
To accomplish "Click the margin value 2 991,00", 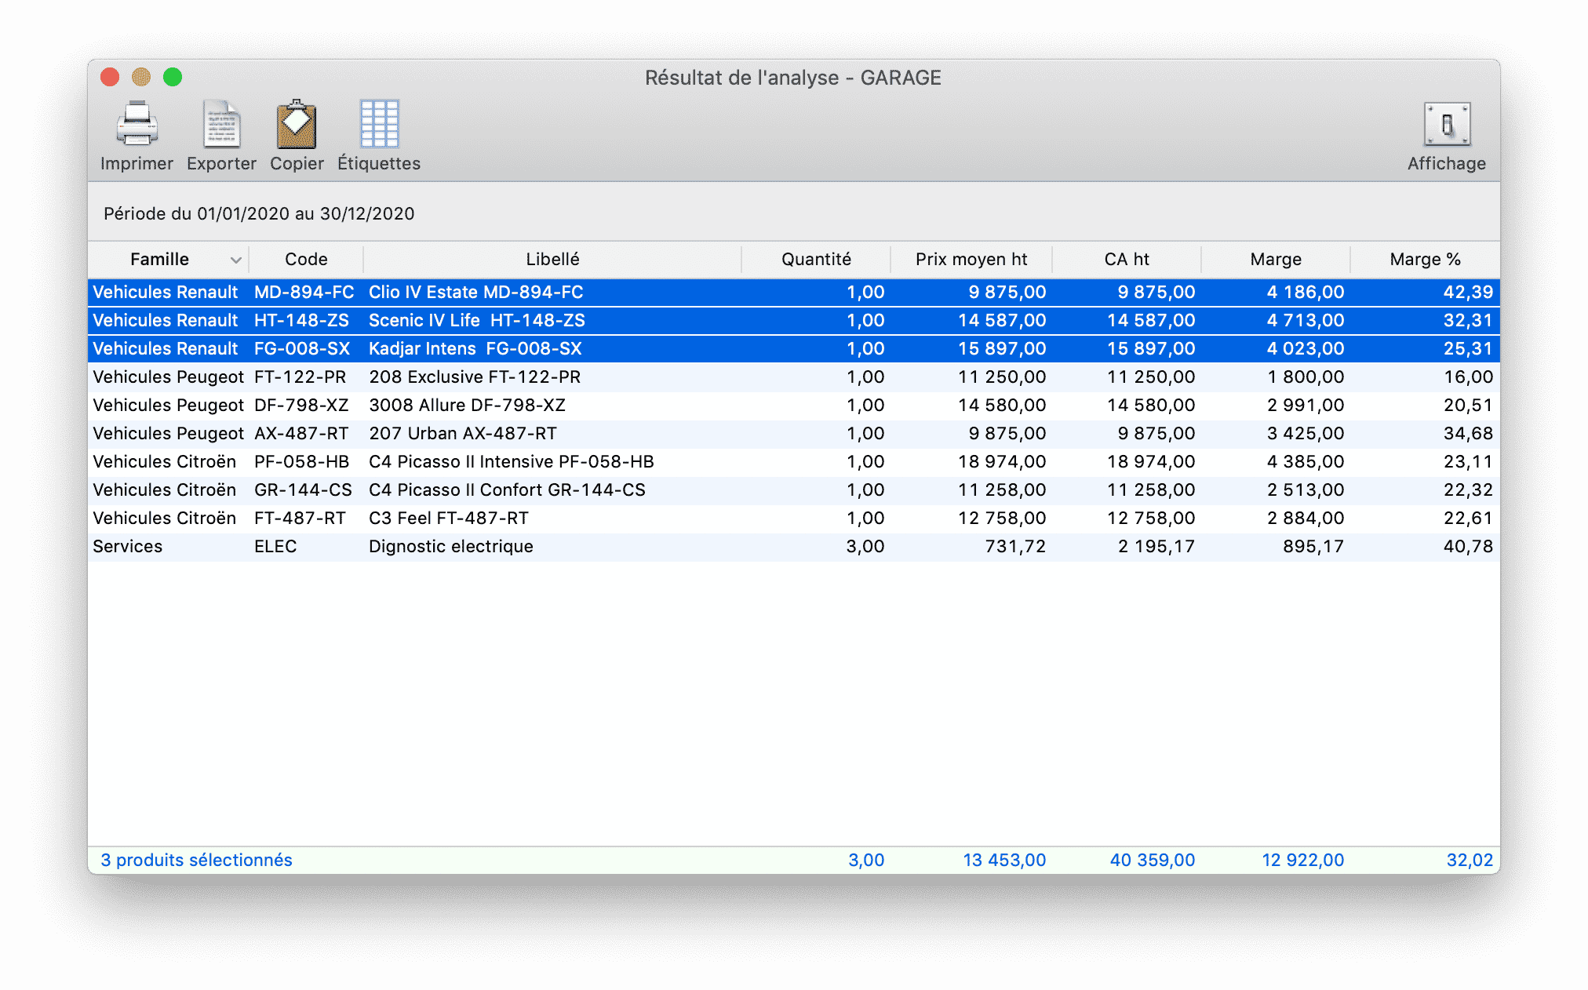I will (x=1306, y=405).
